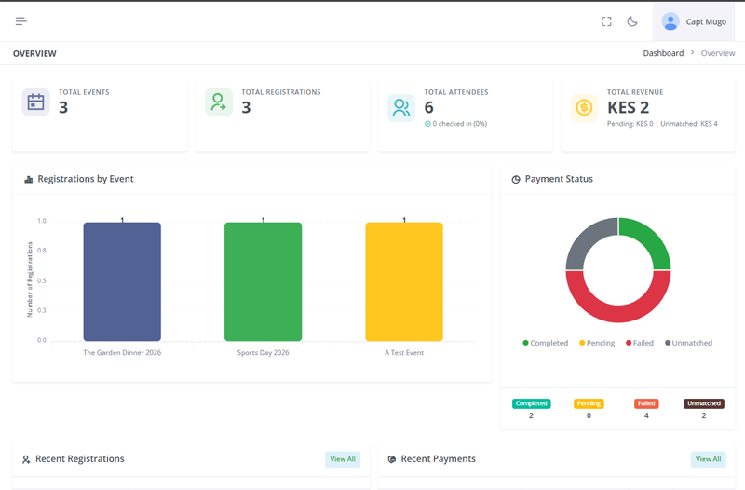Click the Overview breadcrumb text
The height and width of the screenshot is (490, 745).
(x=718, y=53)
